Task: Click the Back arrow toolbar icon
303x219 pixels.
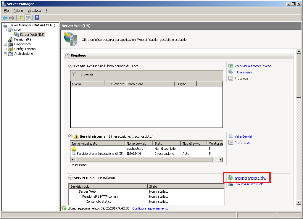Action: [5, 18]
